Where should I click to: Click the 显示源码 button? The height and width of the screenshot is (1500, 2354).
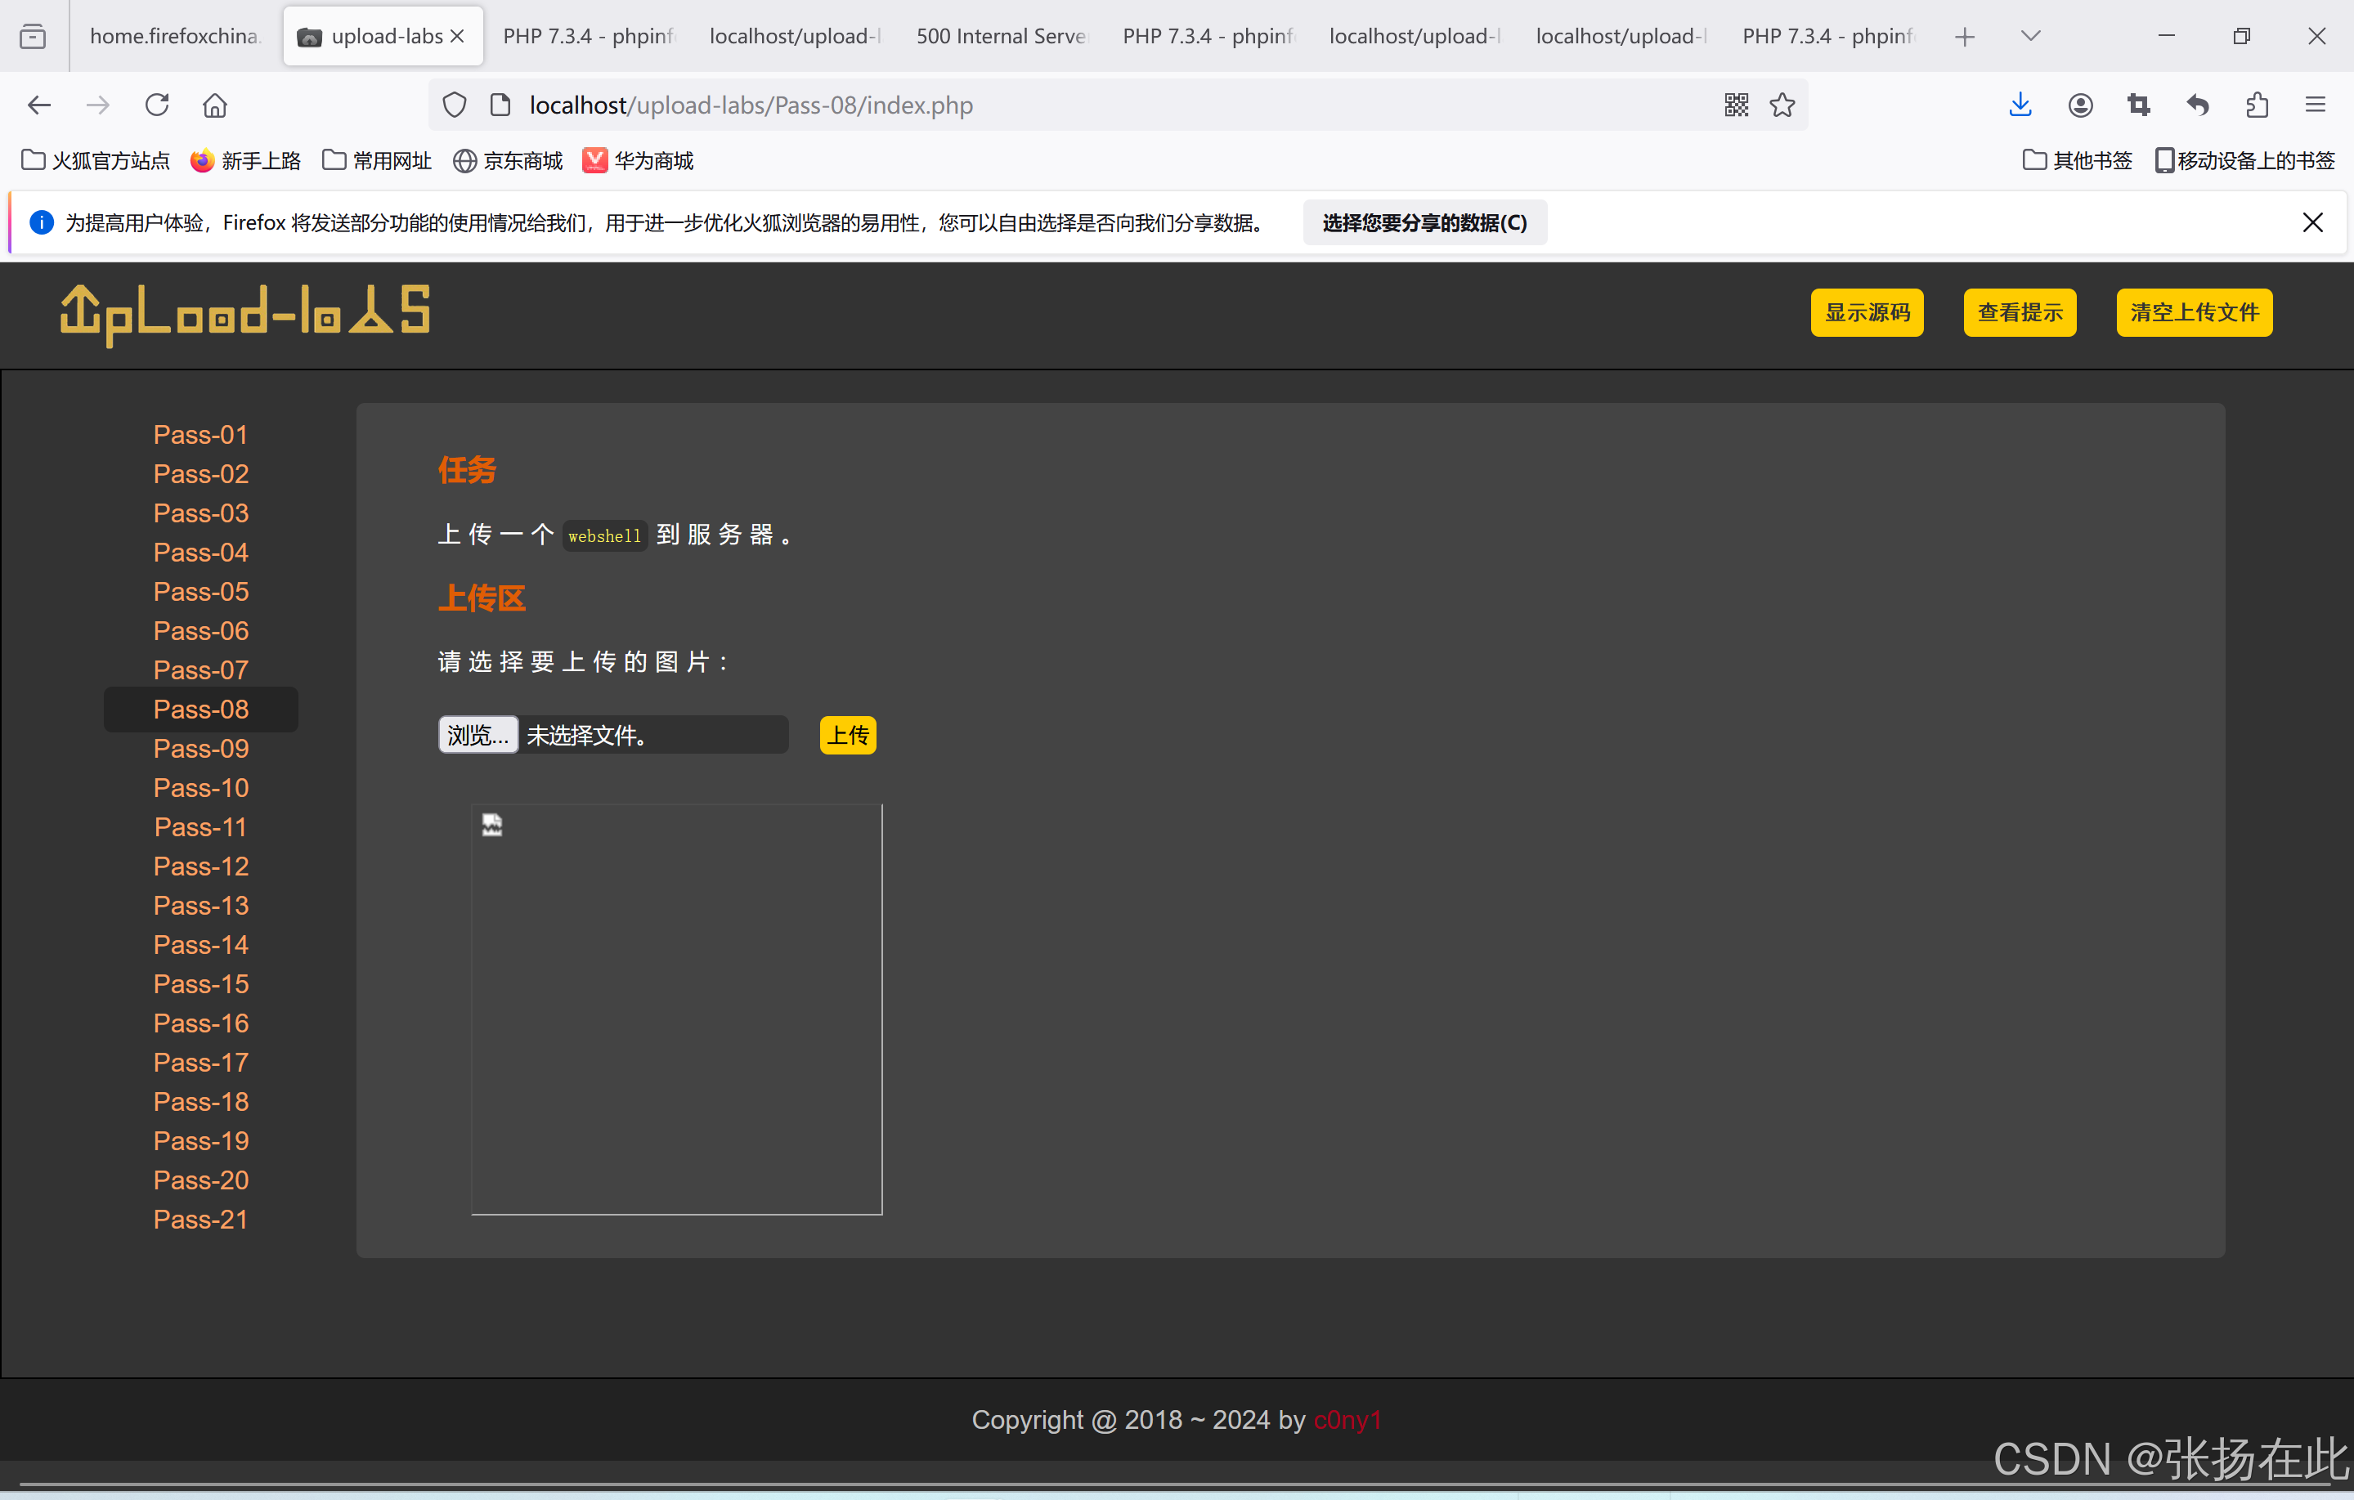click(1866, 313)
